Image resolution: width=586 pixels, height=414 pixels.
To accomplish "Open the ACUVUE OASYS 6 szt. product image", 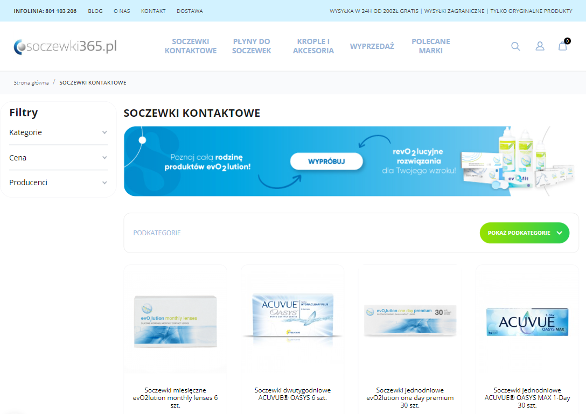I will click(292, 317).
